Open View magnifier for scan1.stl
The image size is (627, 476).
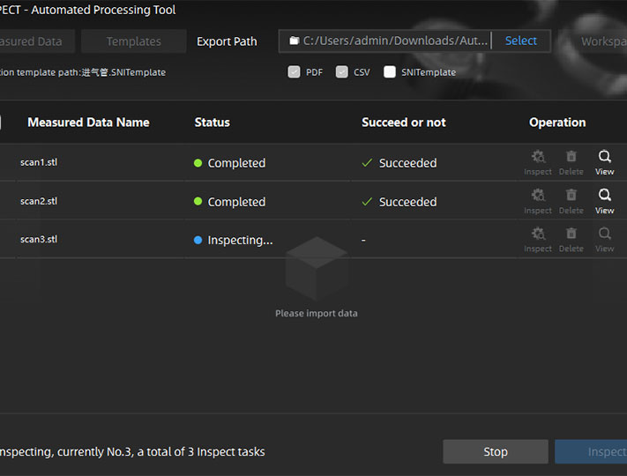pyautogui.click(x=604, y=158)
